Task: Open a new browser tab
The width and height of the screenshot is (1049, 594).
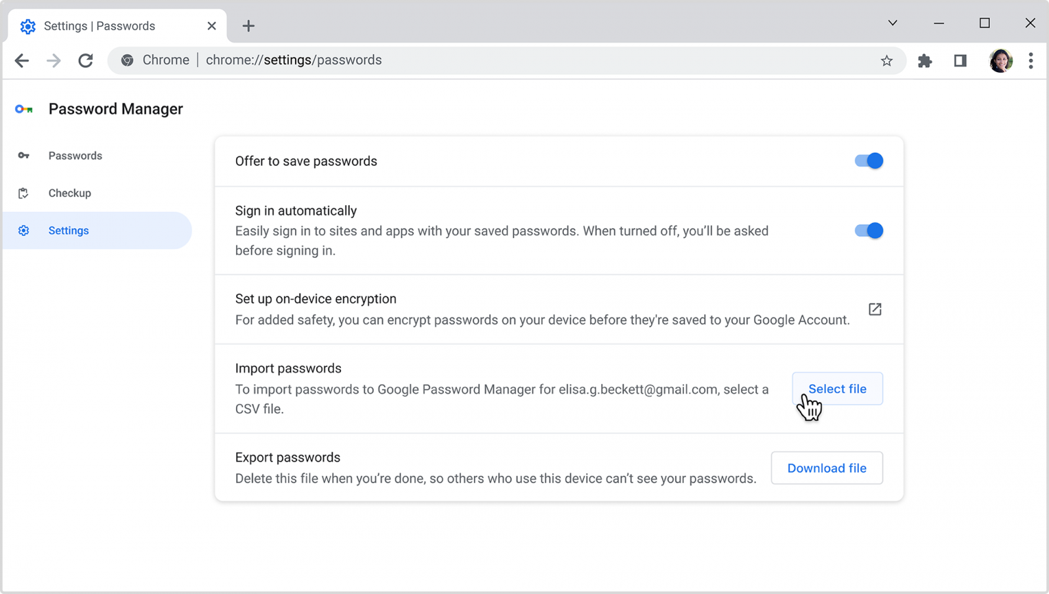Action: (x=248, y=26)
